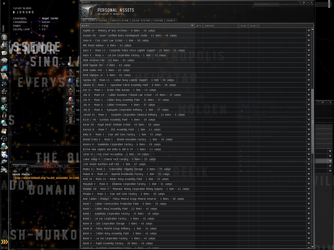Expand the Nonni V Rapid Assembly Factory row
Viewport: 334px width, 250px height.
(309, 243)
